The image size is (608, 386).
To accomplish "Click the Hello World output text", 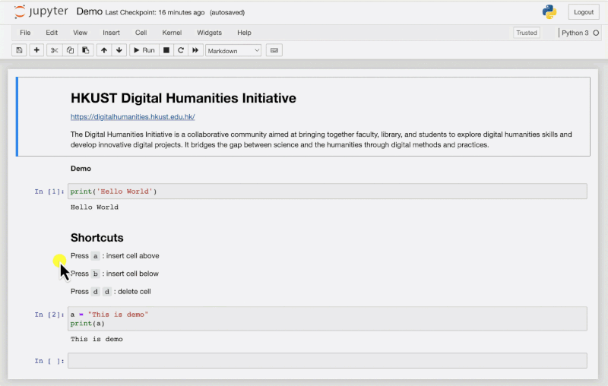I will click(94, 207).
